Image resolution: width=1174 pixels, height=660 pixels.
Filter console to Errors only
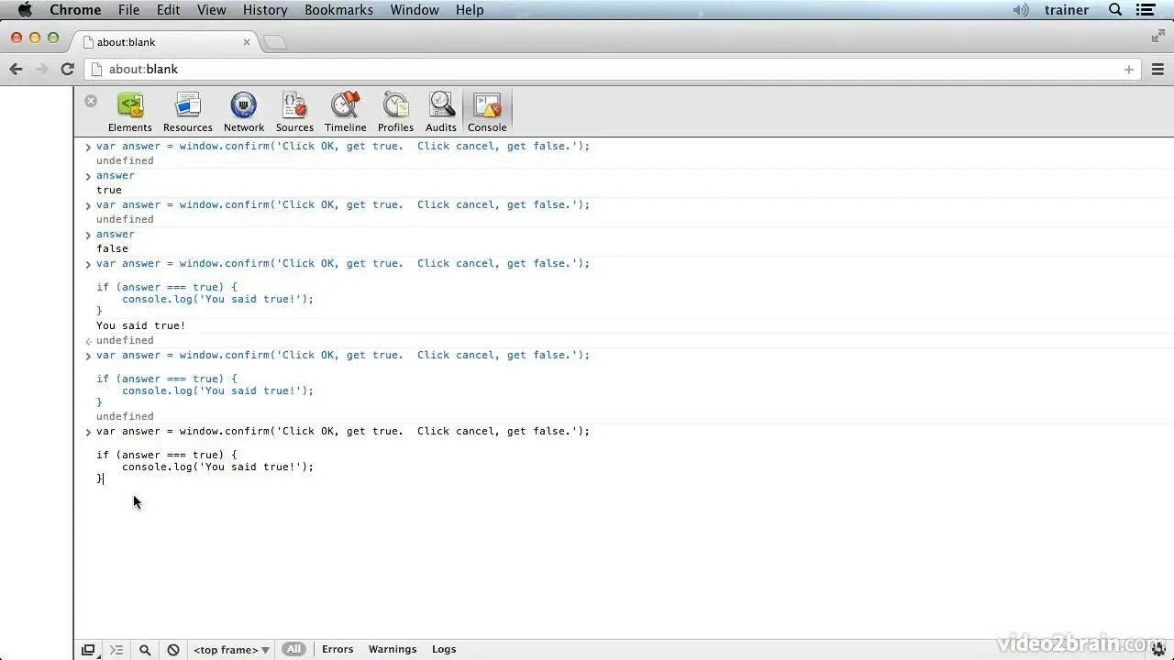coord(338,649)
